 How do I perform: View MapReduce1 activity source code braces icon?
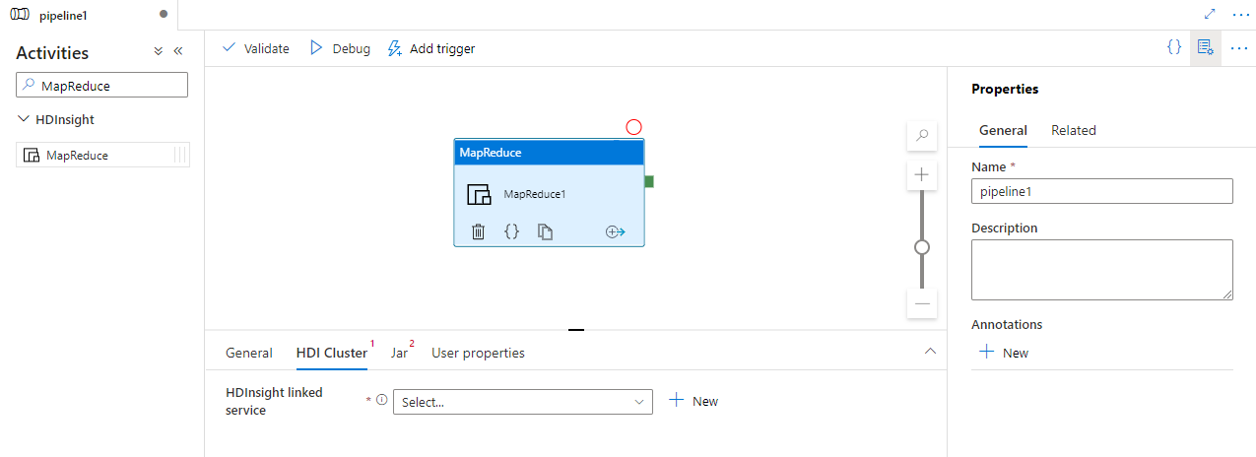[x=511, y=231]
